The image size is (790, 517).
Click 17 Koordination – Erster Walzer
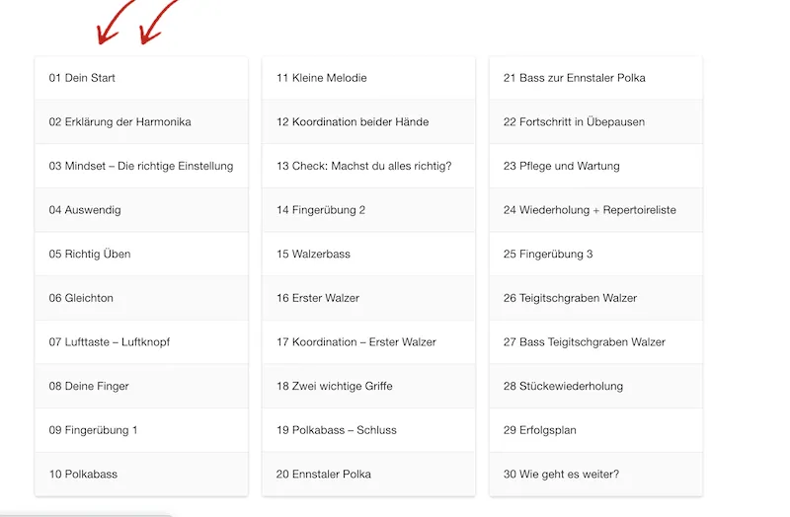pyautogui.click(x=368, y=342)
